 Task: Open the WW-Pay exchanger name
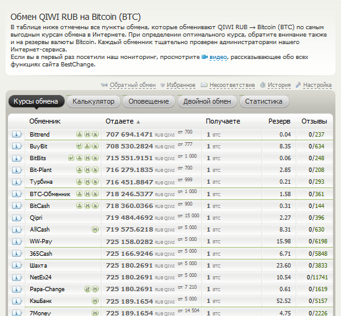tap(41, 242)
